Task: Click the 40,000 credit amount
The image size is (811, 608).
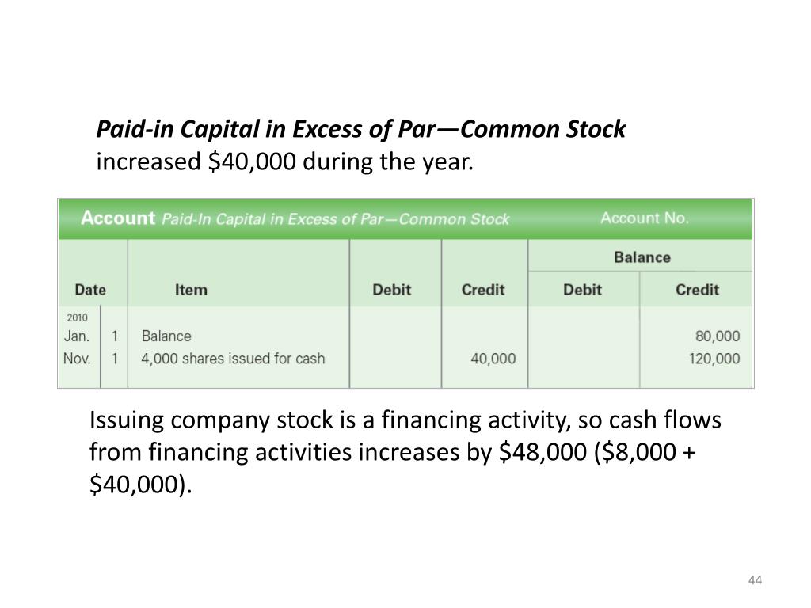Action: point(493,359)
